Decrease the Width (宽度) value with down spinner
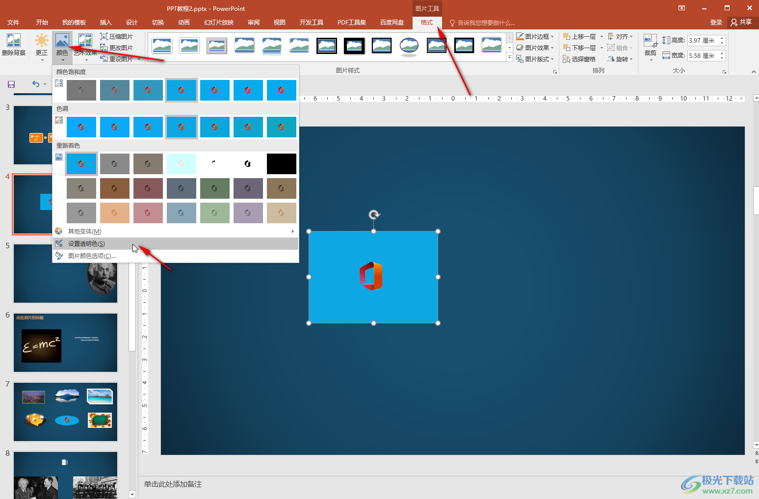Screen dimensions: 759x499 click(x=722, y=58)
